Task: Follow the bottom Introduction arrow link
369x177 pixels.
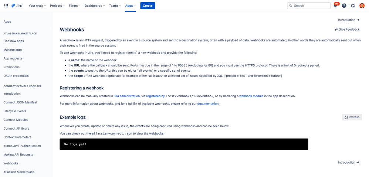Action: coord(349,163)
